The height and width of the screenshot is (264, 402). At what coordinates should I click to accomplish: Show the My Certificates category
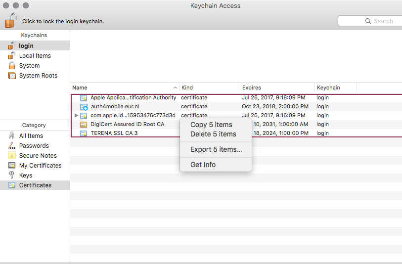pos(35,165)
